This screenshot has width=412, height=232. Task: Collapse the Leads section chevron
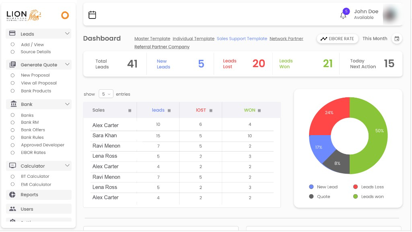67,34
